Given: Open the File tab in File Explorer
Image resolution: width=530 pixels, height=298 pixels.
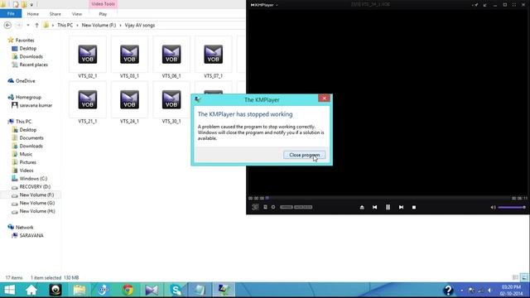Looking at the screenshot, I should click(11, 13).
